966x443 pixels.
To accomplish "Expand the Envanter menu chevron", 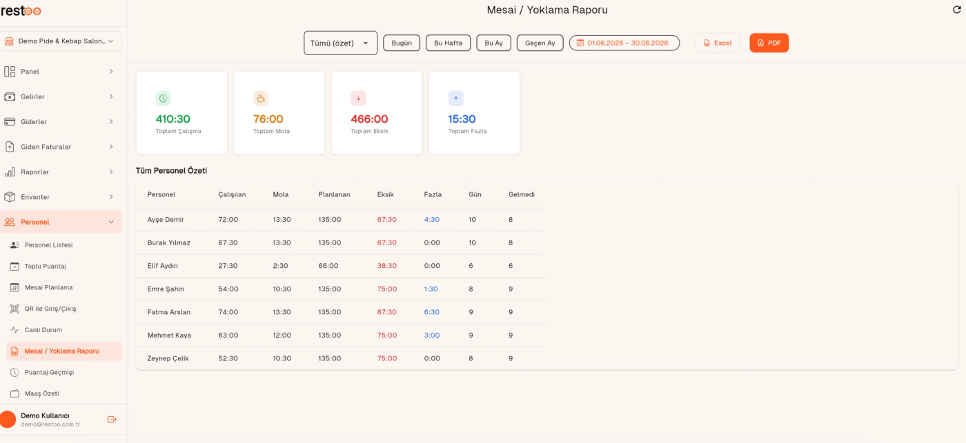I will pyautogui.click(x=111, y=197).
